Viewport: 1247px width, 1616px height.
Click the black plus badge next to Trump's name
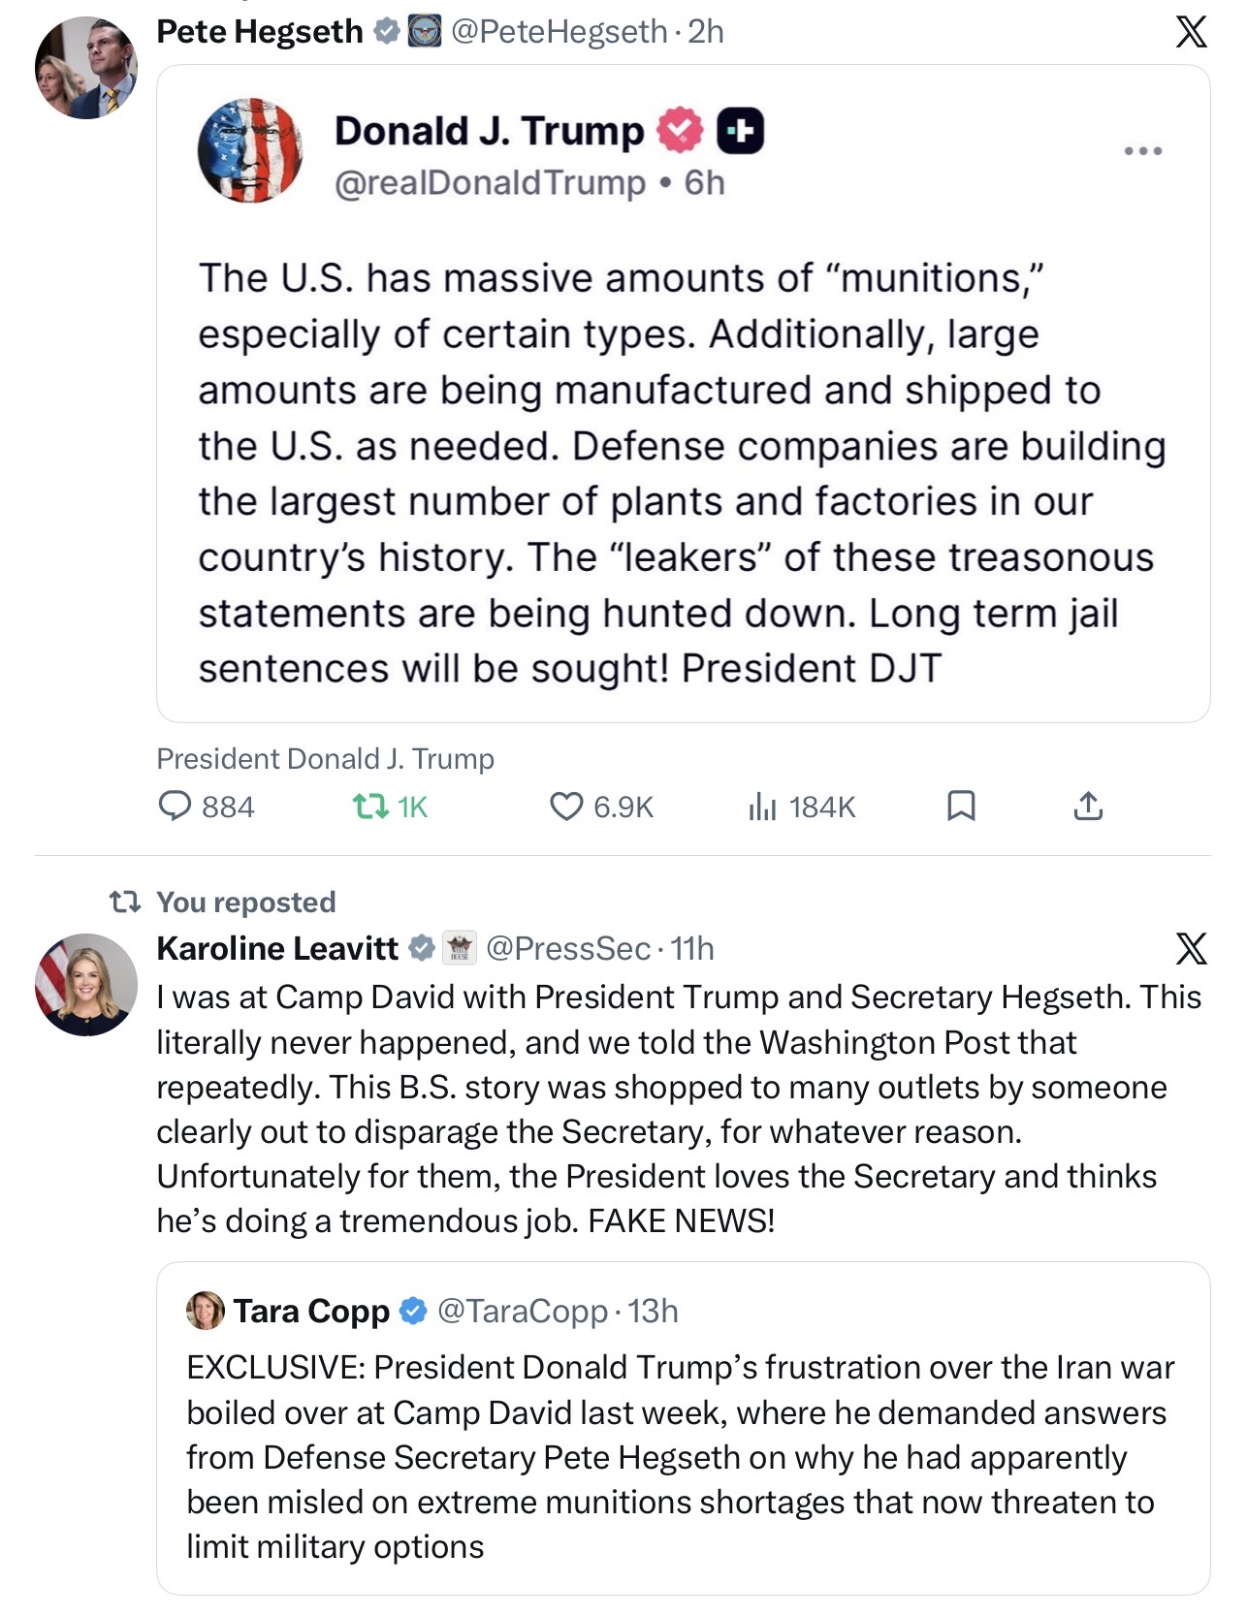[x=740, y=131]
